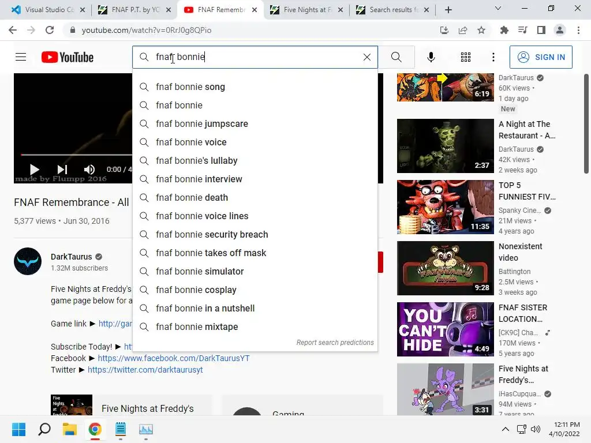Open the DarkTaurus channel avatar
Image resolution: width=591 pixels, height=443 pixels.
tap(28, 261)
